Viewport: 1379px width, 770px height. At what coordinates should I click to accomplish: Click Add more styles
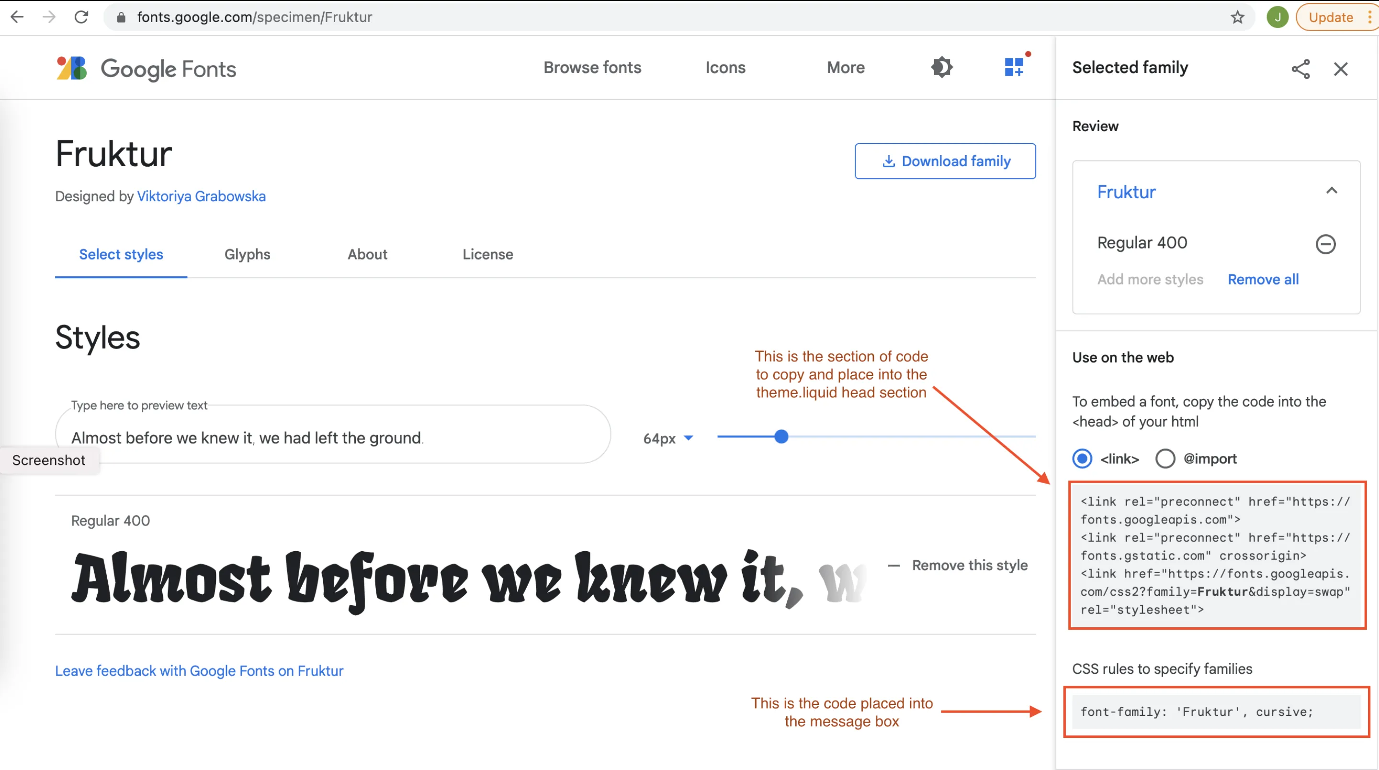[x=1150, y=280]
